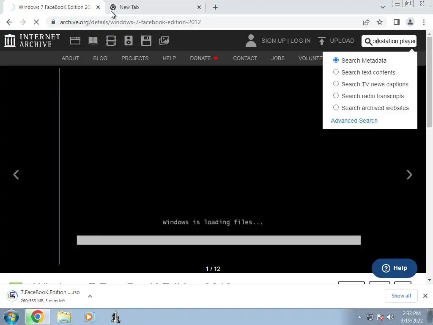Click the network icon in system tray

(x=370, y=317)
